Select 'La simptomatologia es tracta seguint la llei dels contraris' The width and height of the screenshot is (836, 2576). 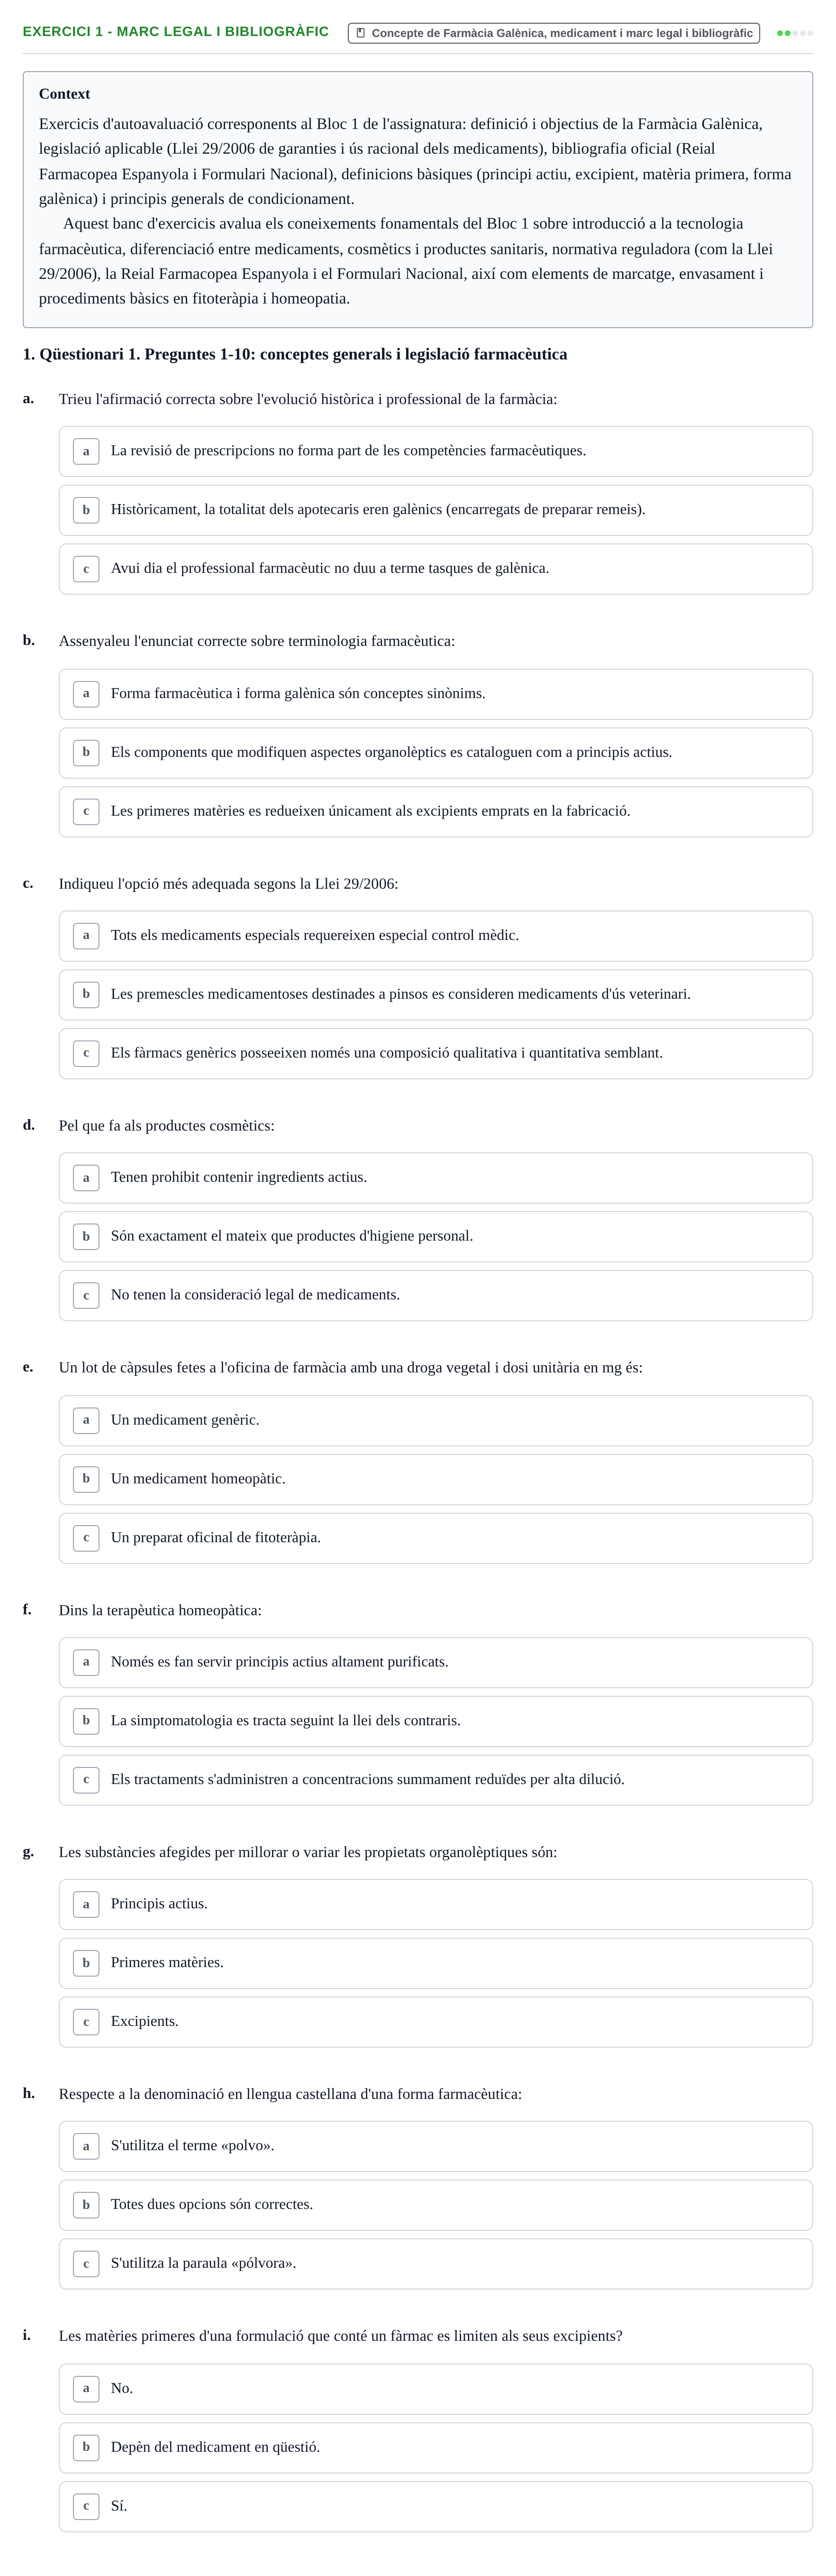pyautogui.click(x=436, y=1721)
